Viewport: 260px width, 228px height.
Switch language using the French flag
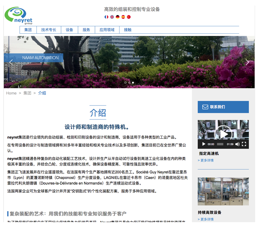pyautogui.click(x=106, y=17)
